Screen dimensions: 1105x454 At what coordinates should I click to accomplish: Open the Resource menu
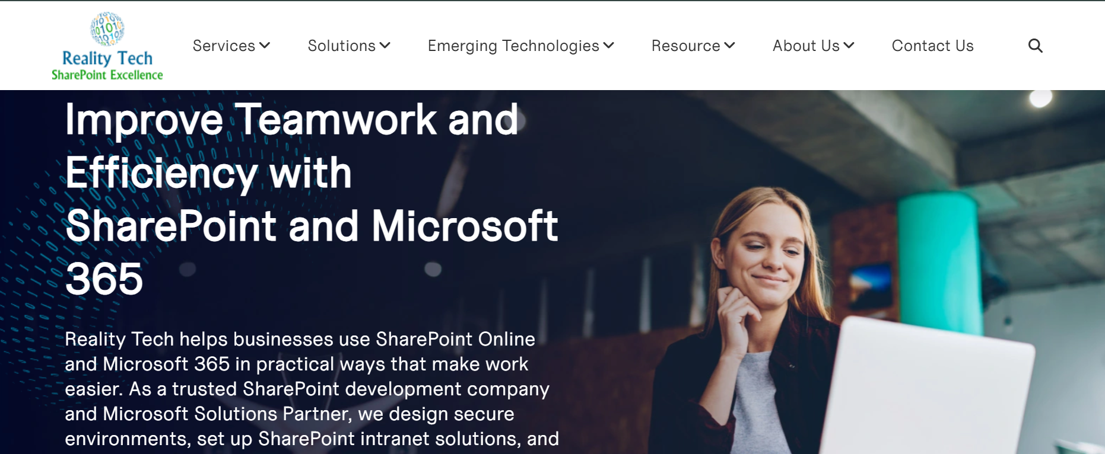[693, 46]
